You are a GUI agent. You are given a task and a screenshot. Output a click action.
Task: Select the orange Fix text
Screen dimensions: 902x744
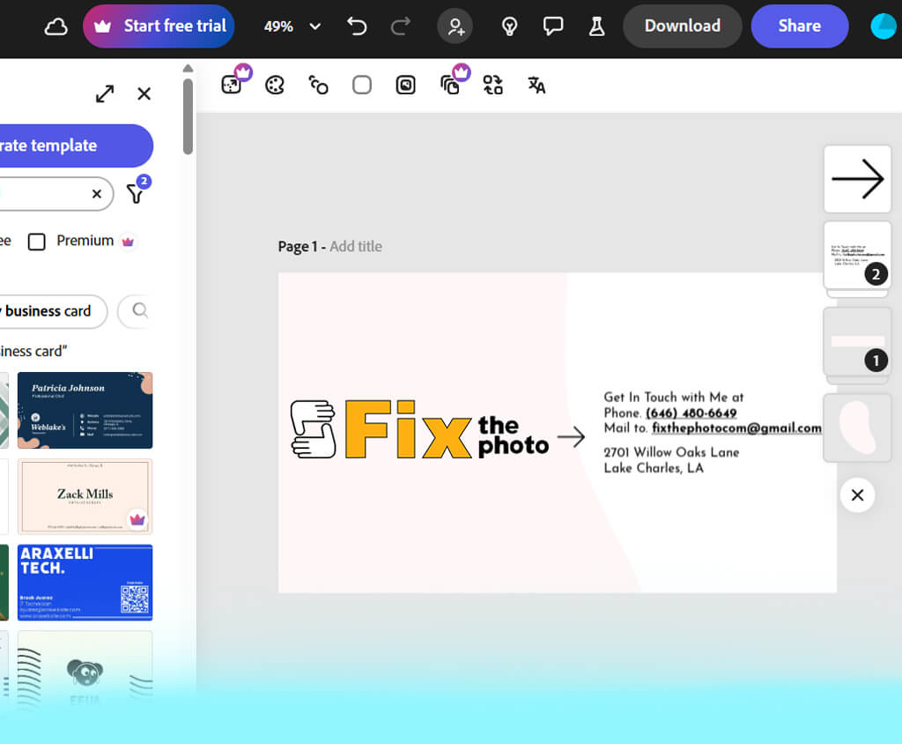(x=408, y=429)
